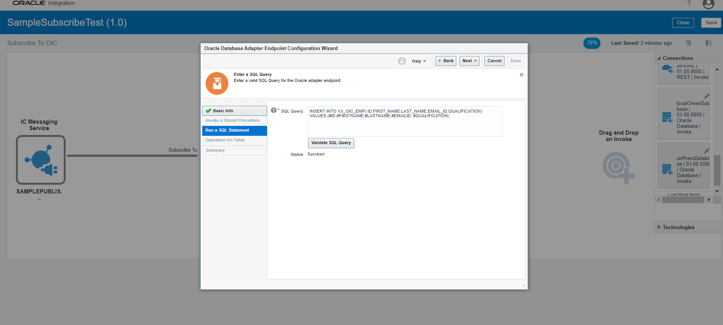The width and height of the screenshot is (723, 325).
Task: Select the IC Messaging Service trigger node
Action: [41, 160]
